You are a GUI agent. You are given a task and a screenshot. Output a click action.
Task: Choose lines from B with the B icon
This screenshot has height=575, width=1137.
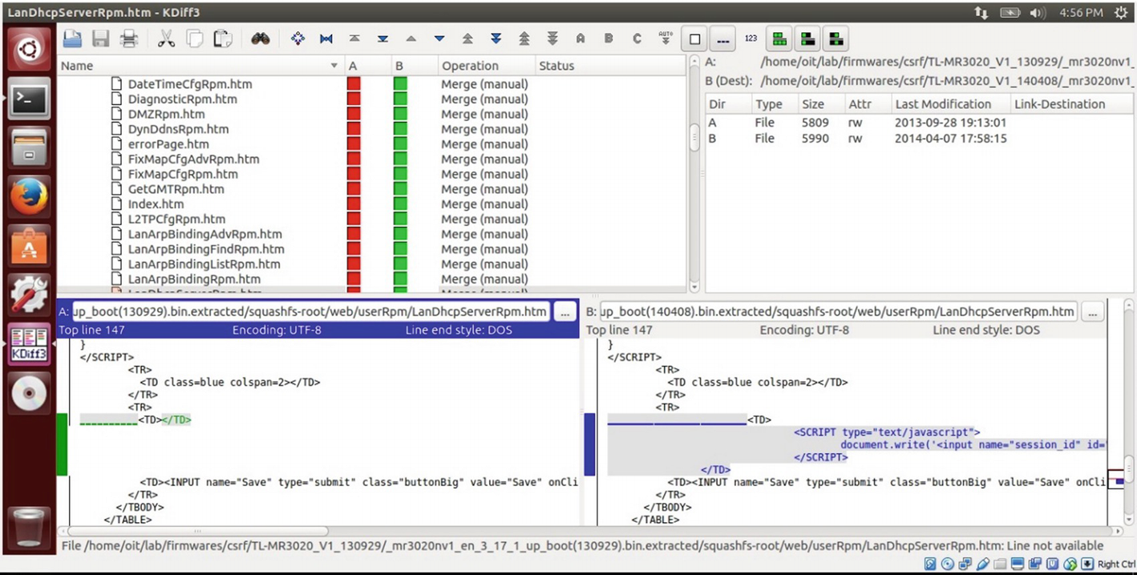point(609,38)
